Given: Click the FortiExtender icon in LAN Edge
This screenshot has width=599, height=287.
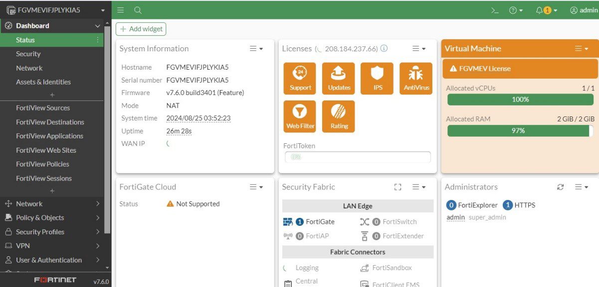Looking at the screenshot, I should pyautogui.click(x=365, y=236).
